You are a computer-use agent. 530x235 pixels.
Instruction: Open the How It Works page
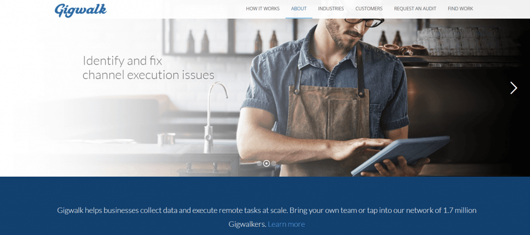(x=262, y=9)
